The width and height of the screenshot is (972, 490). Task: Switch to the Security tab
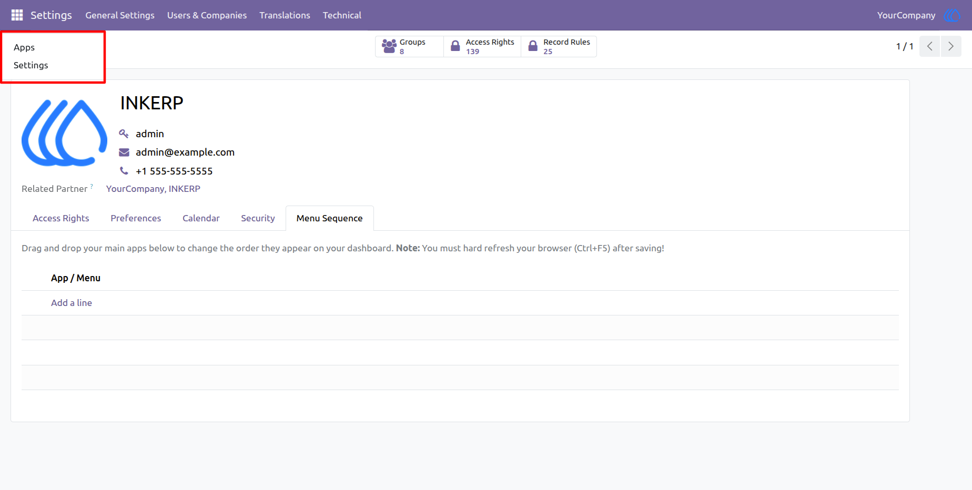click(258, 218)
